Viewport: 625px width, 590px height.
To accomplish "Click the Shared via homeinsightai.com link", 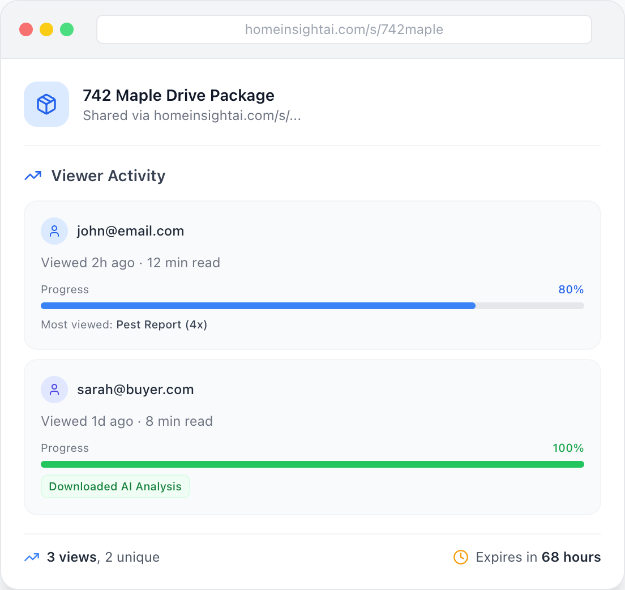I will 192,116.
